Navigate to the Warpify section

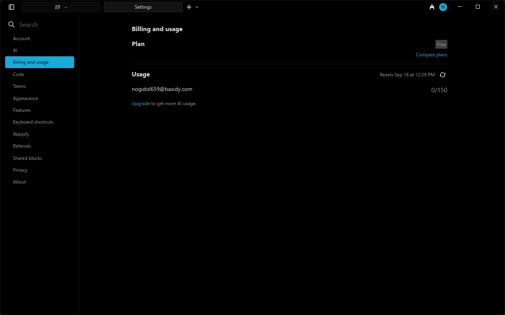21,134
